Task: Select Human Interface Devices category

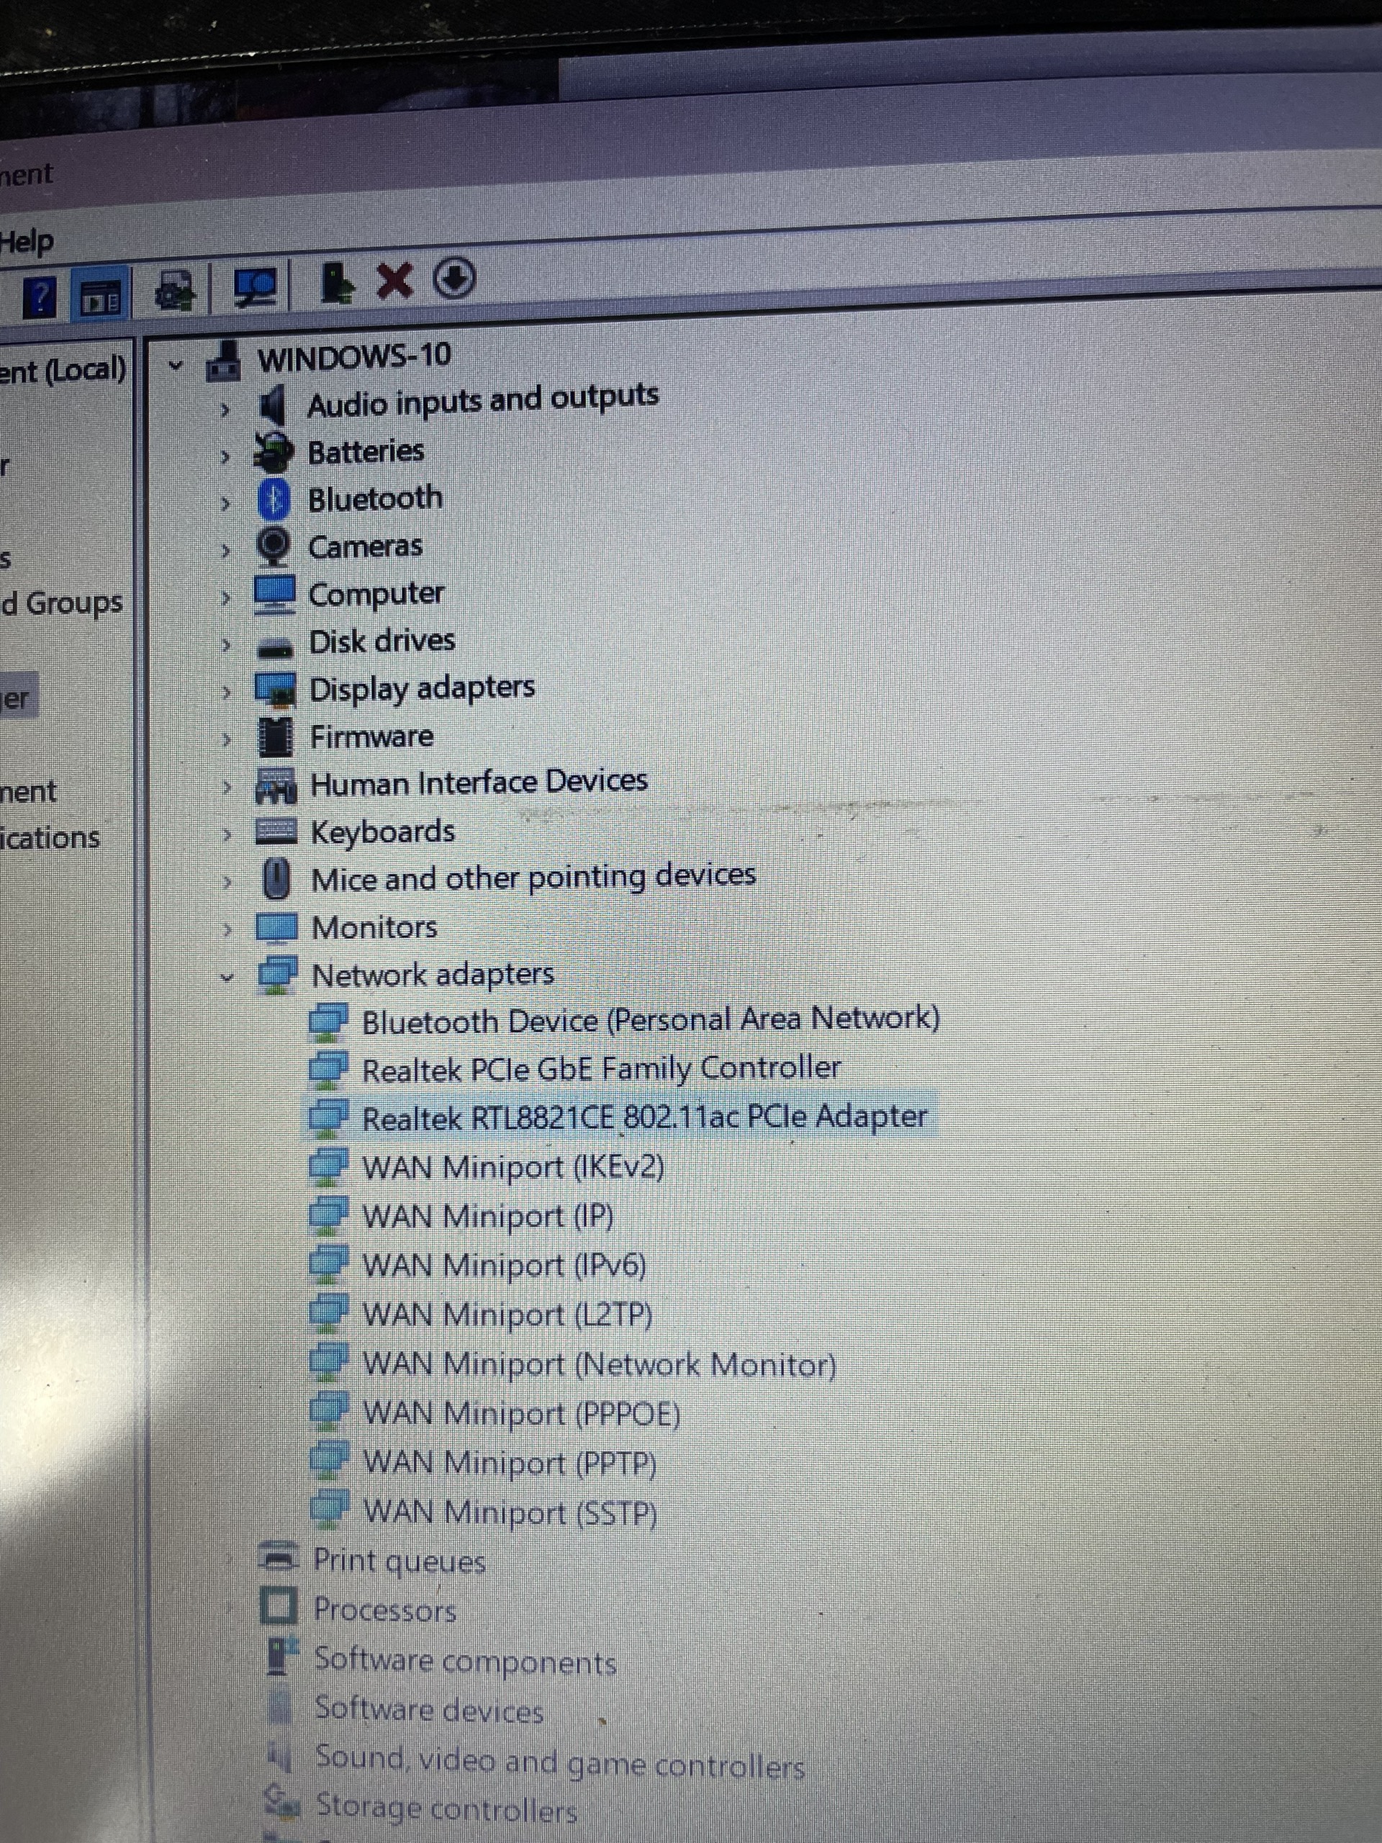Action: [x=479, y=783]
